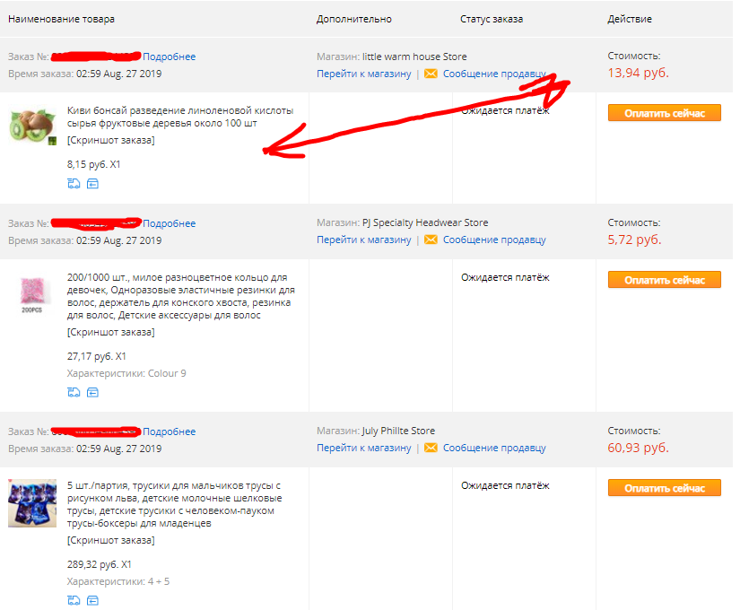Go to little warm house Store page

364,74
